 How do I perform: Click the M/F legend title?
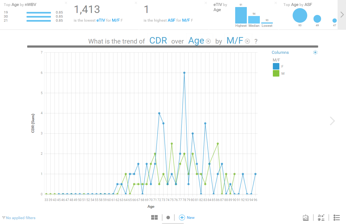click(276, 60)
